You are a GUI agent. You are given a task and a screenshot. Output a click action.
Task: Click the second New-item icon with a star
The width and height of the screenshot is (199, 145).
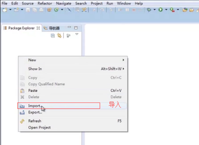17,10
